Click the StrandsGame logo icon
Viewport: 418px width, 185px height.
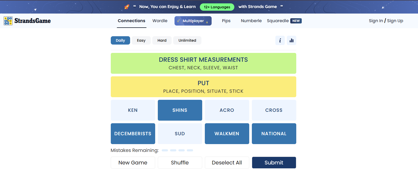click(x=8, y=21)
